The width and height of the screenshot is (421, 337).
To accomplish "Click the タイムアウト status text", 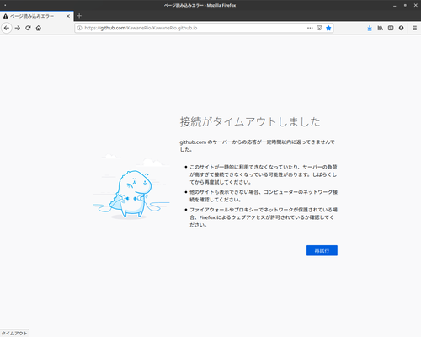I will tap(14, 334).
